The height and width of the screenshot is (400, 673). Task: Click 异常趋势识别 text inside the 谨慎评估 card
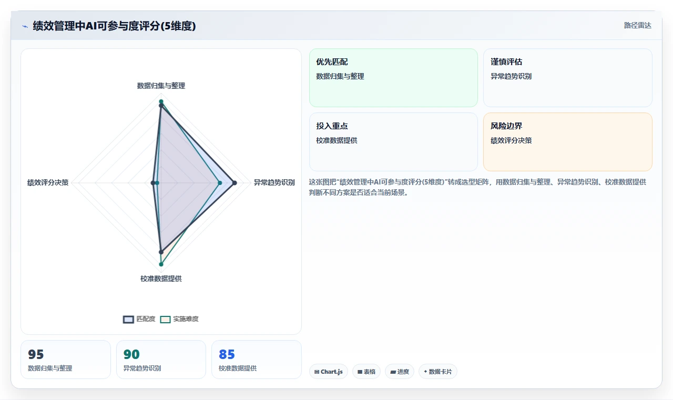click(511, 76)
